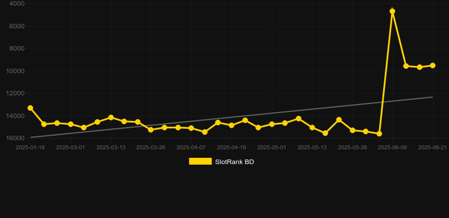Screen dimensions: 449x218
Task: Select the peak data point above 2025-06-09
Action: (x=392, y=11)
